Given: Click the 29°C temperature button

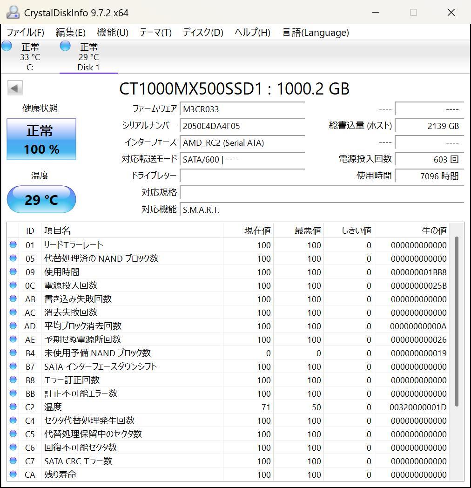Looking at the screenshot, I should (x=41, y=199).
